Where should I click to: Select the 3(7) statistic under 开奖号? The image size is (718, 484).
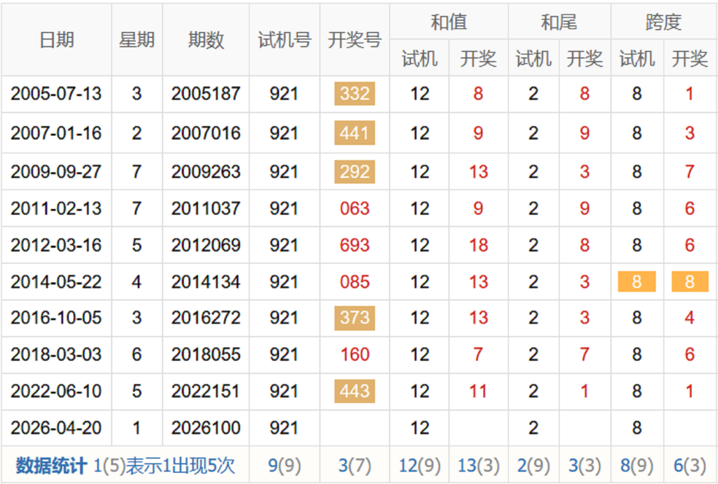coord(354,466)
